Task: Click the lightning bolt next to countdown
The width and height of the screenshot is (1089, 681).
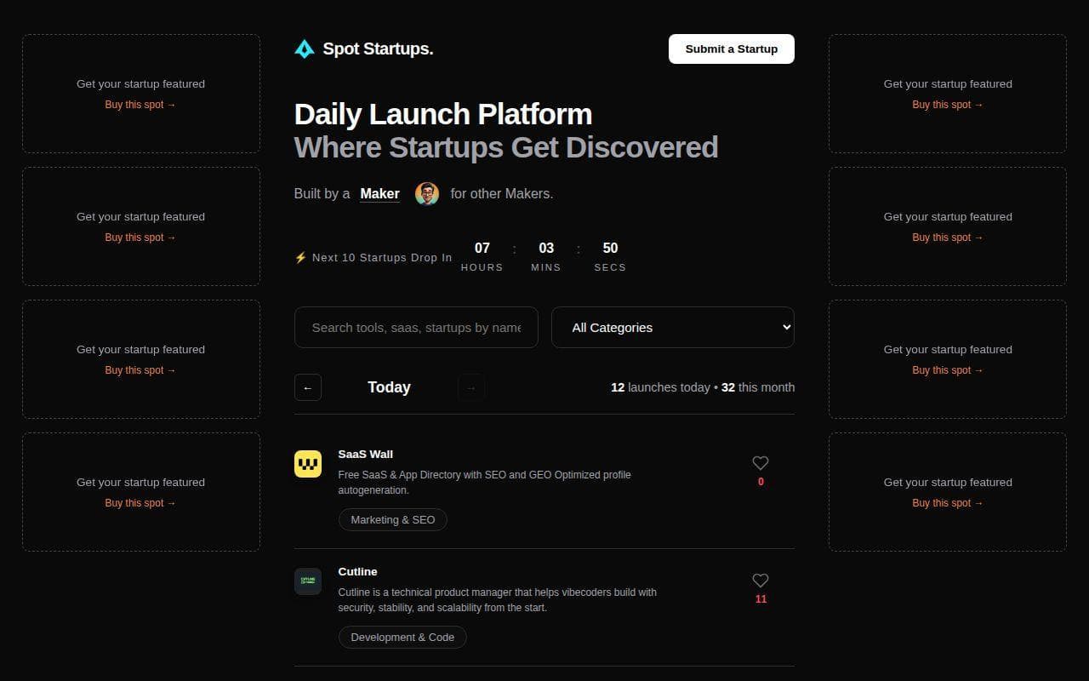Action: 300,257
